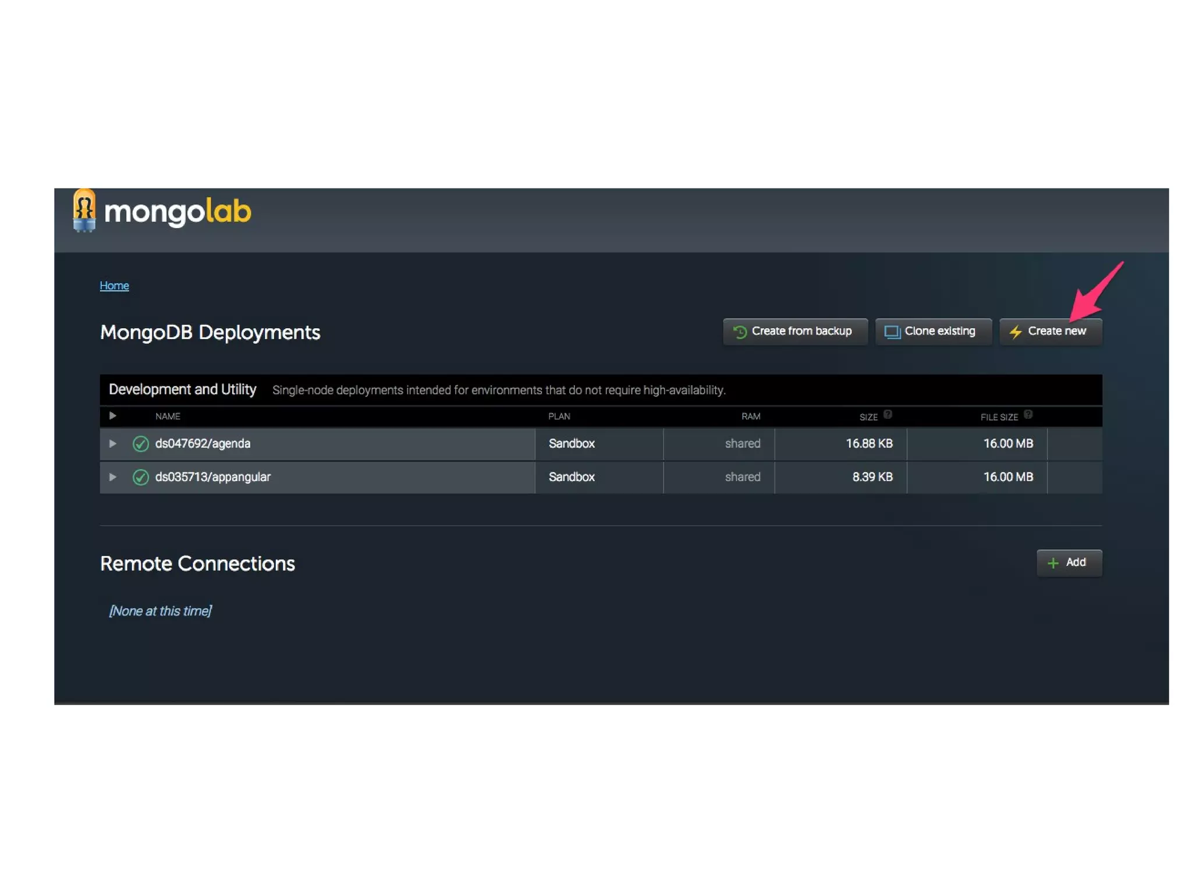Go to the Home breadcrumb link
The image size is (1192, 893).
[114, 286]
